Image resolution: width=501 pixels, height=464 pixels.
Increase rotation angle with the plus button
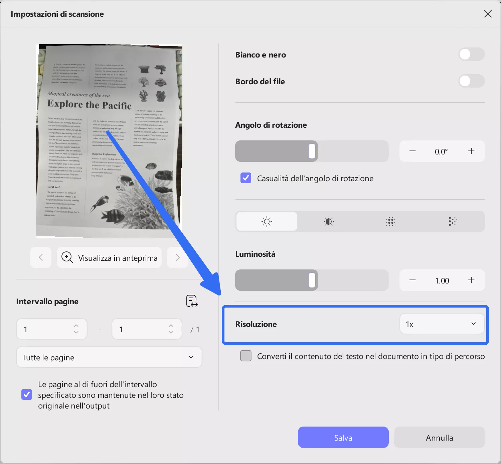coord(471,151)
